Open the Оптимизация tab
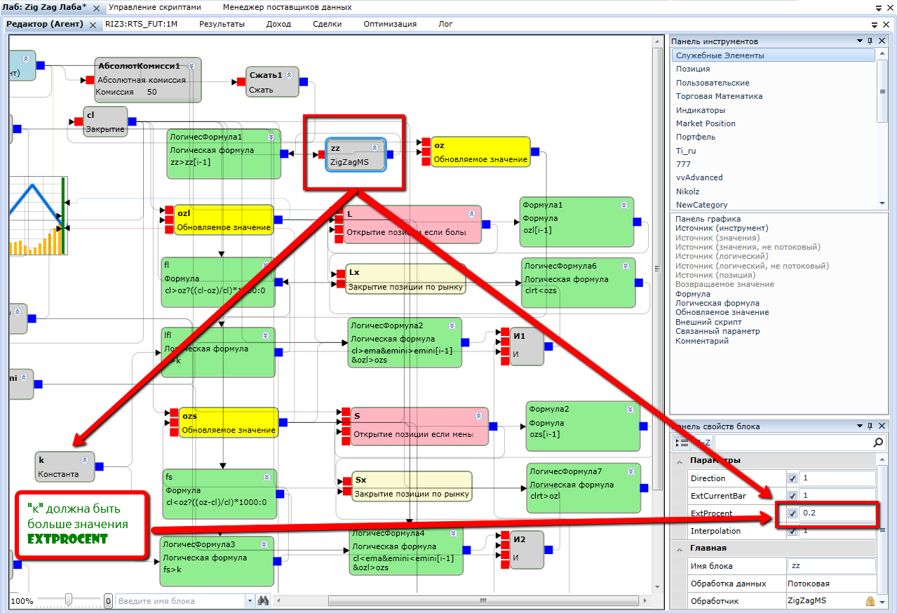This screenshot has width=897, height=613. [x=390, y=24]
